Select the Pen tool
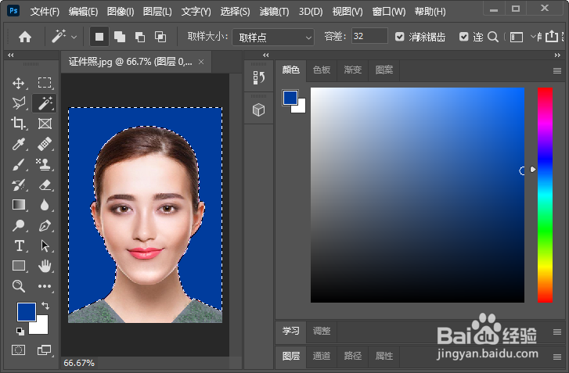Viewport: 569px width, 373px height. click(x=45, y=225)
